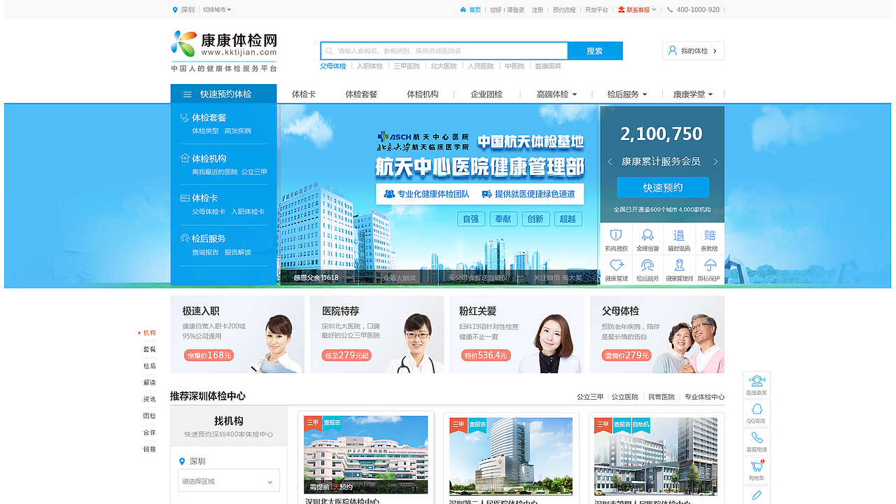Select the 客服电话 phone icon

(756, 438)
